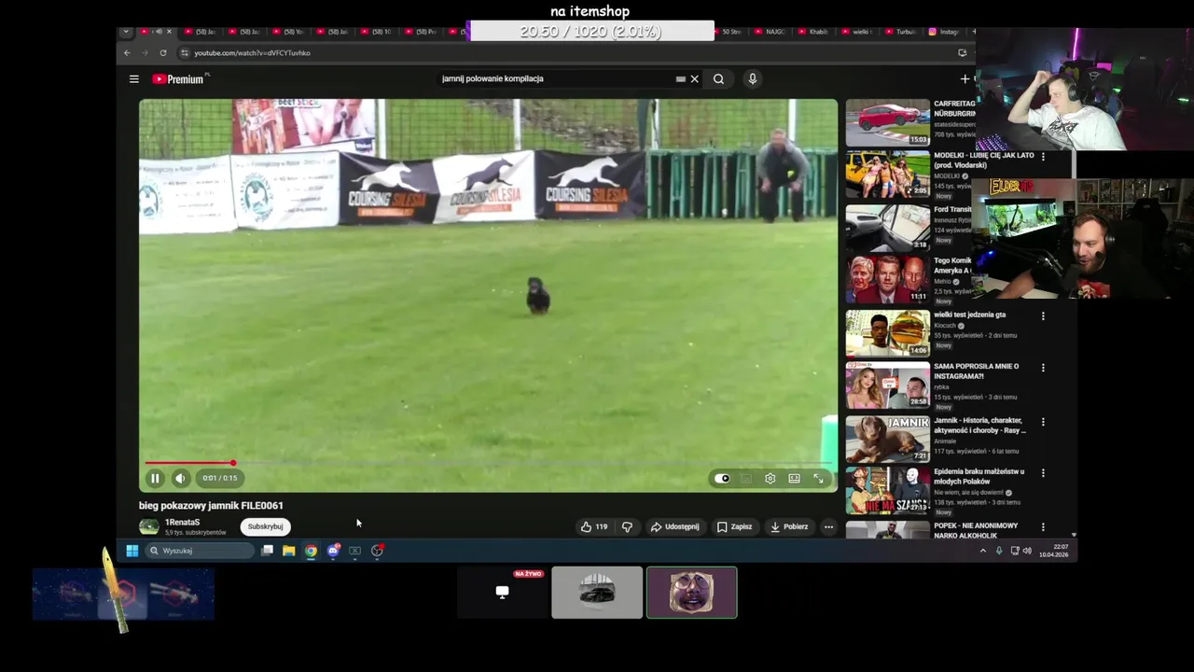1194x672 pixels.
Task: Show hidden tray icons chevron
Action: 982,551
